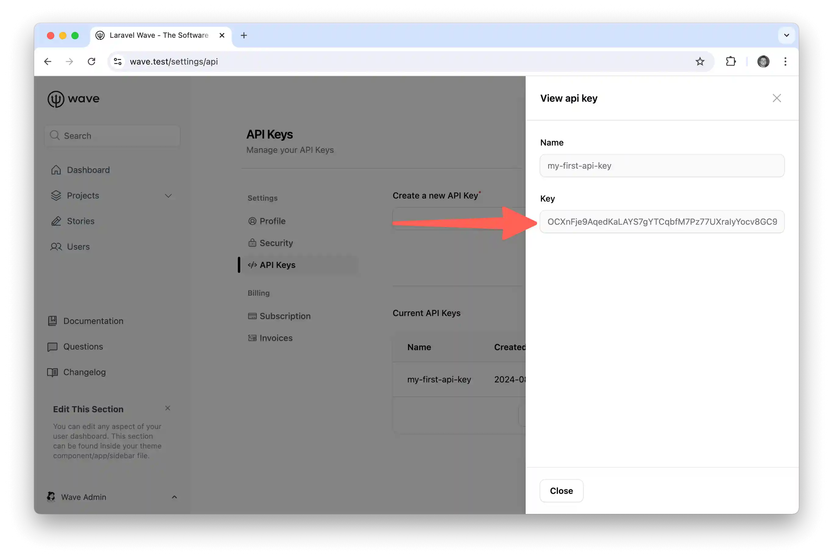Click the browser extensions puzzle icon
Image resolution: width=833 pixels, height=559 pixels.
(730, 61)
